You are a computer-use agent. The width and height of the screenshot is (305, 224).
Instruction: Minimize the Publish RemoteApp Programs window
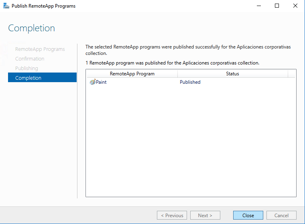pyautogui.click(x=259, y=6)
